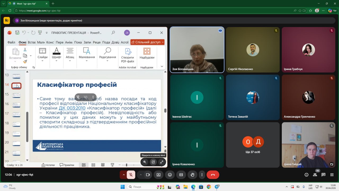Open the activities grid icon
339x191 pixels.
click(332, 175)
